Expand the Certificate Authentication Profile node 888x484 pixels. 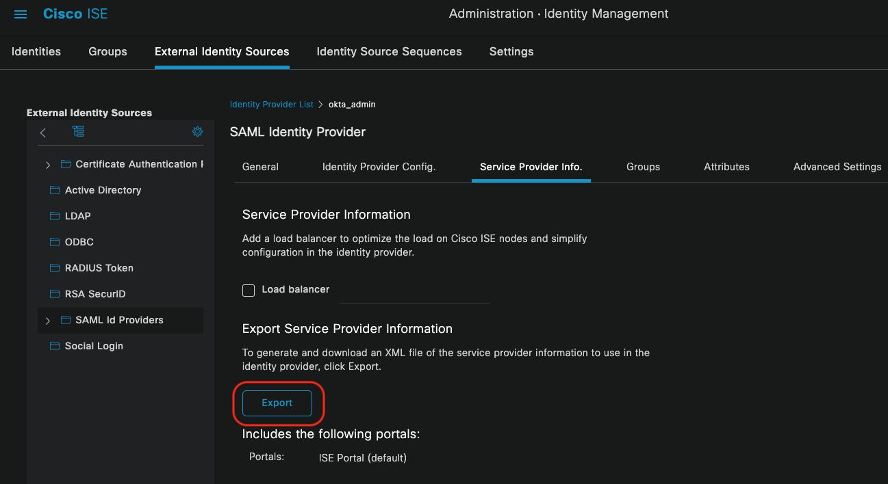[x=47, y=164]
